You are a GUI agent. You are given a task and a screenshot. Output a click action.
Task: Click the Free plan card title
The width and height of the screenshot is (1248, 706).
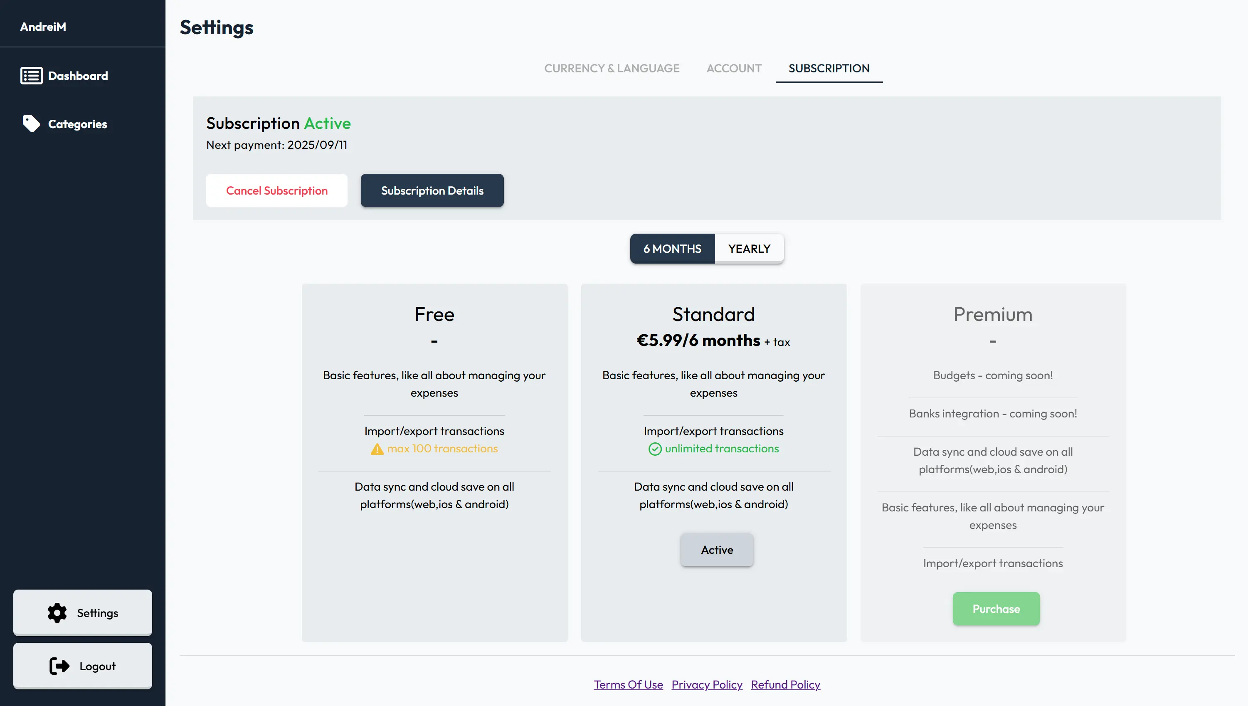(434, 314)
